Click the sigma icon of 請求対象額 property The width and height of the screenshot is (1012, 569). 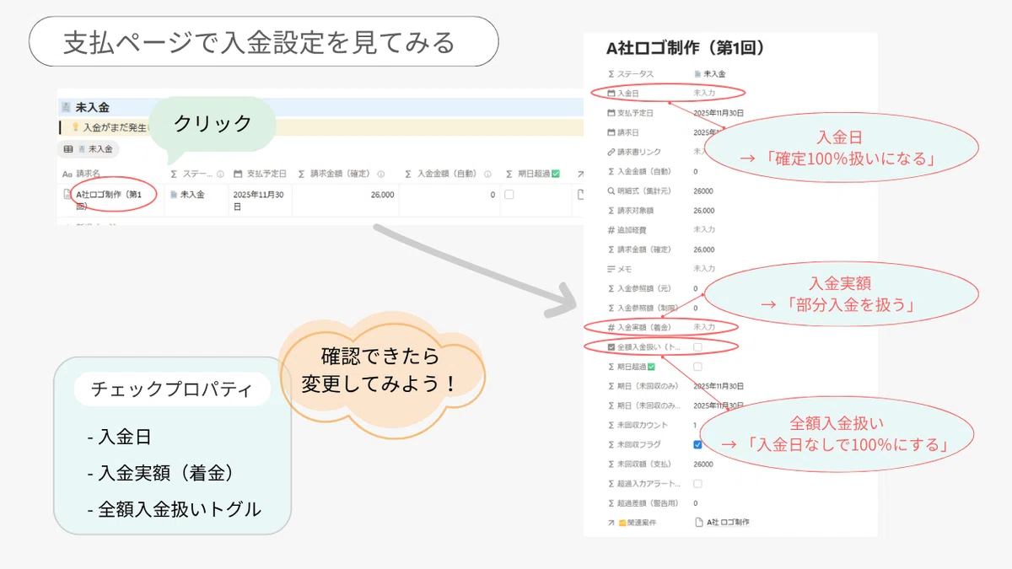coord(611,211)
